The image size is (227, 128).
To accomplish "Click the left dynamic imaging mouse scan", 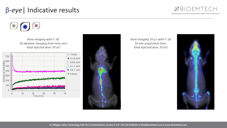I will pos(102,72).
